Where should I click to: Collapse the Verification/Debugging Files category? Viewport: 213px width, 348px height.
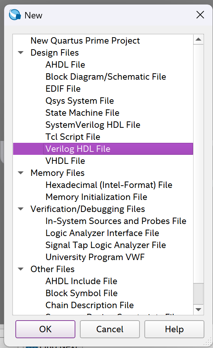pyautogui.click(x=21, y=209)
